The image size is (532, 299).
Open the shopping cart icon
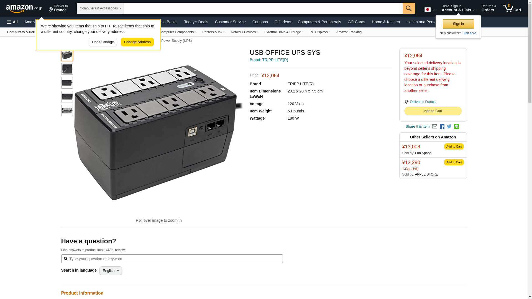click(x=511, y=8)
